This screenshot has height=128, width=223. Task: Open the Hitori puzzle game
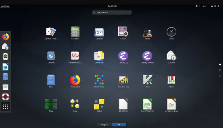pyautogui.click(x=171, y=81)
